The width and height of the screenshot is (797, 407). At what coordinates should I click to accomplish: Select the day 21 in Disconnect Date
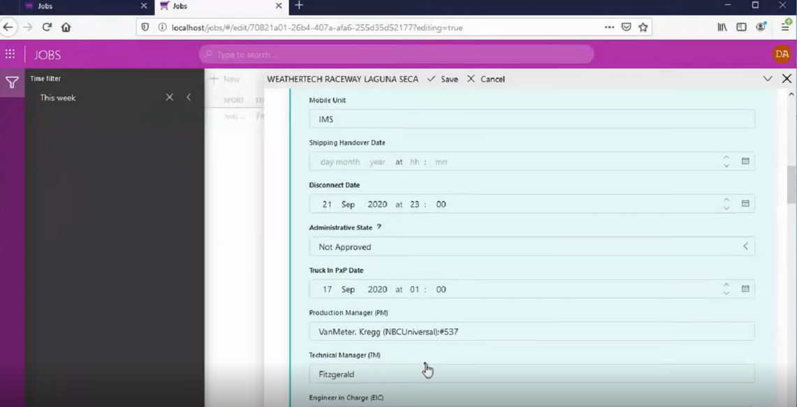click(327, 205)
